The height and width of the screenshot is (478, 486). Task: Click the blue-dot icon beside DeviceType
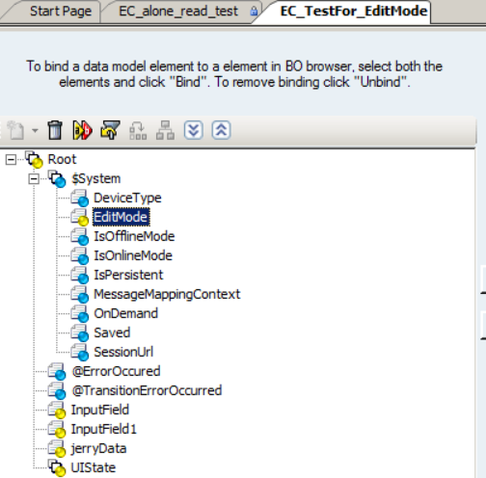point(79,199)
